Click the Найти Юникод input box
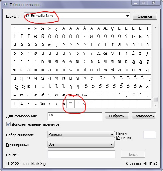Screen dimensions: 163x171 coord(150,135)
